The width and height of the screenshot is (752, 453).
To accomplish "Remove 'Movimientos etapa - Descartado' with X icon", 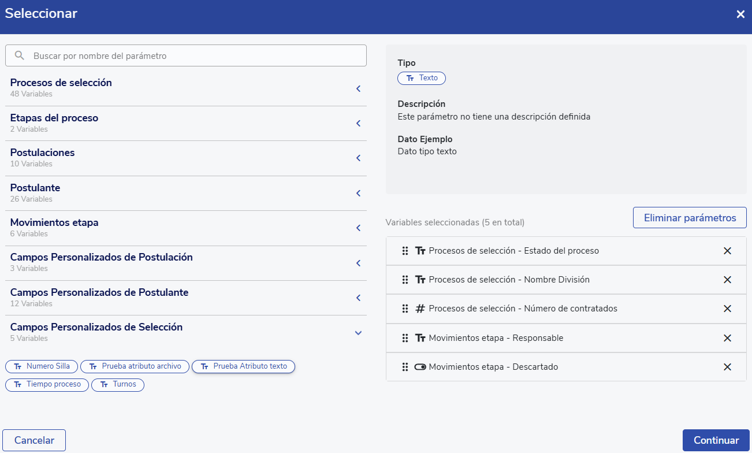I will point(727,367).
